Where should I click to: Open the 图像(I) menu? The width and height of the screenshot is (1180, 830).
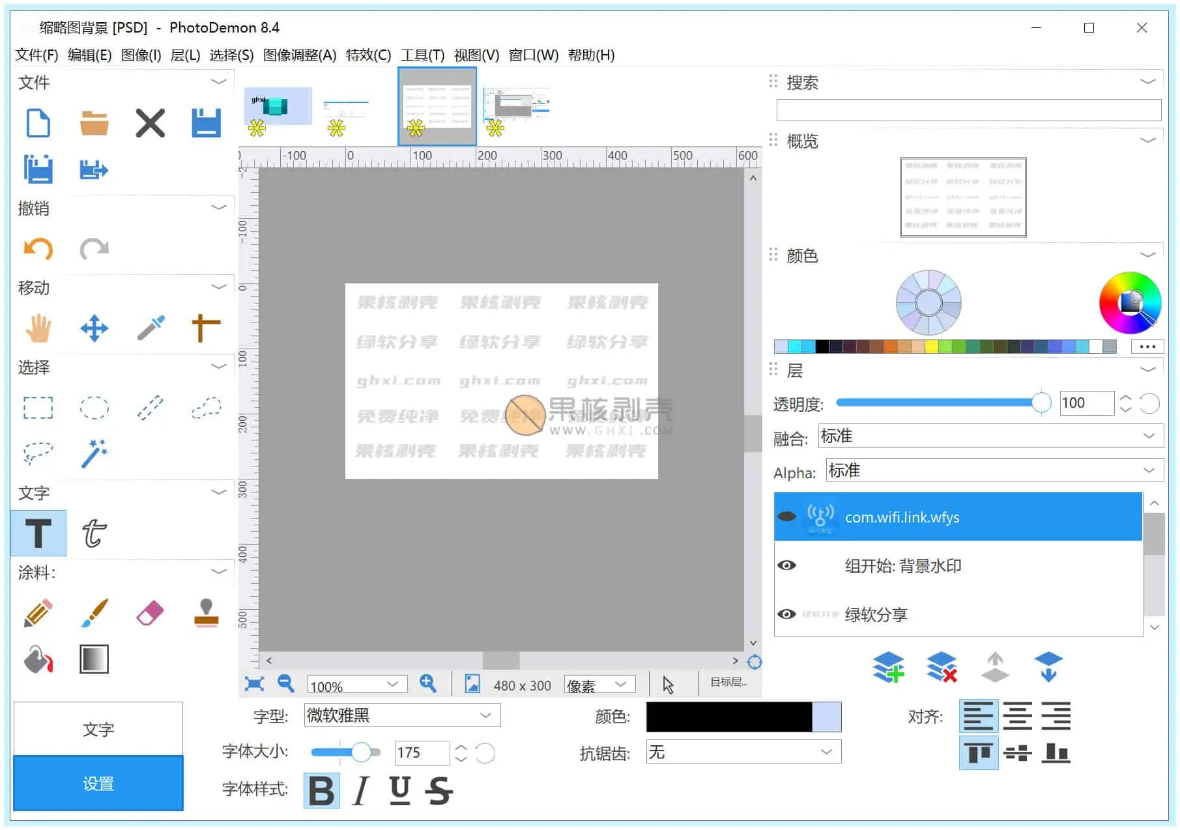tap(141, 55)
